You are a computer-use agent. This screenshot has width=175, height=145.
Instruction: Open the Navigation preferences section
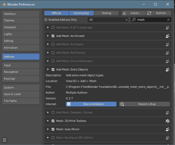pyautogui.click(x=21, y=72)
